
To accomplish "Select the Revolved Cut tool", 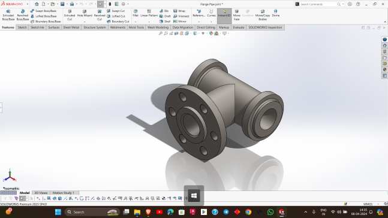I will pos(100,15).
